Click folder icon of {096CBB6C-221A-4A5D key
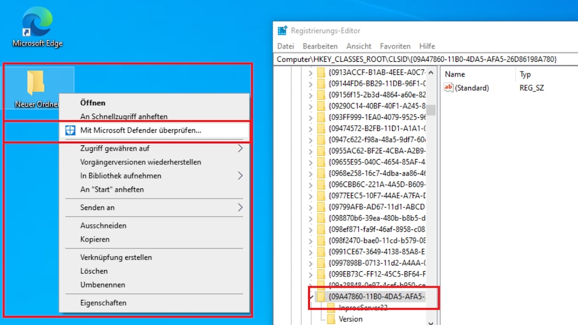The width and height of the screenshot is (578, 325). click(x=321, y=184)
